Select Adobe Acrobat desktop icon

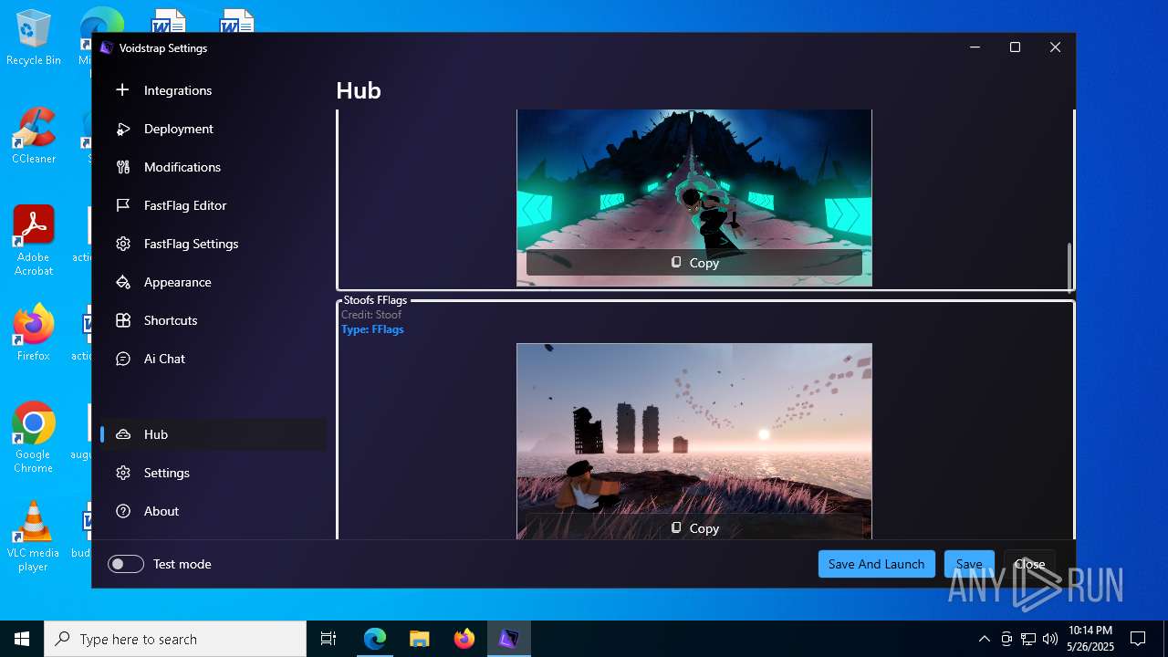[x=34, y=241]
